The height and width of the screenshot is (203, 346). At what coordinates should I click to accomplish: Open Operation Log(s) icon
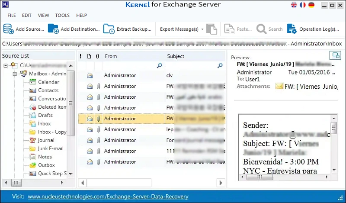(x=292, y=29)
